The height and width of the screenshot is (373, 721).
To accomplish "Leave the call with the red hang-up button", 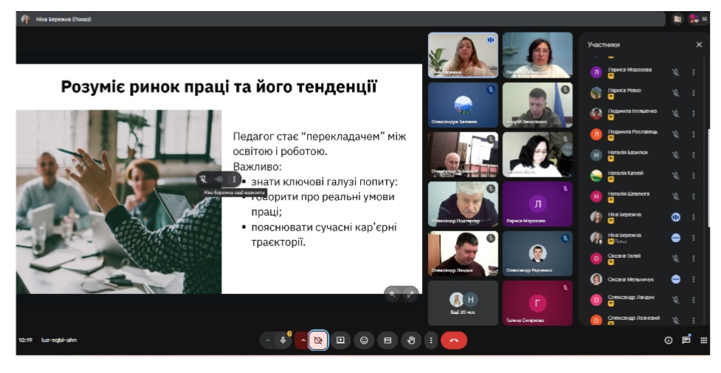I will click(454, 341).
